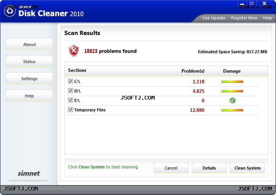Click the red shield problems icon

click(x=74, y=51)
